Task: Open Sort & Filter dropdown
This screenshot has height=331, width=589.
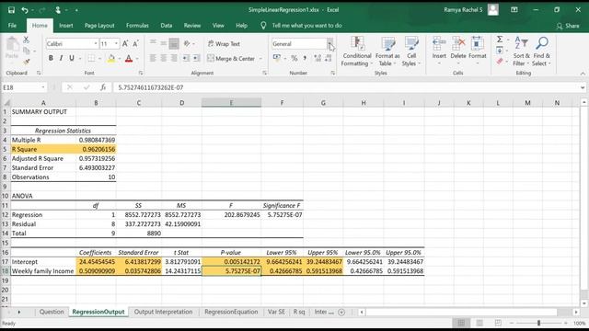Action: 521,51
